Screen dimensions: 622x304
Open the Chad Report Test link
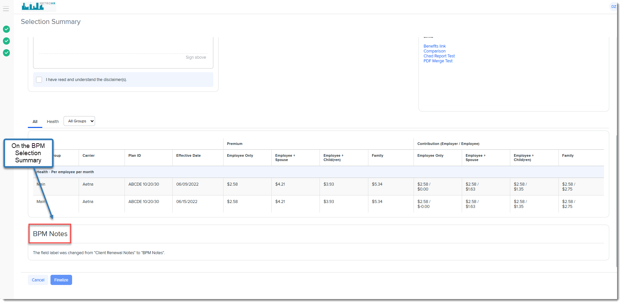[x=439, y=56]
